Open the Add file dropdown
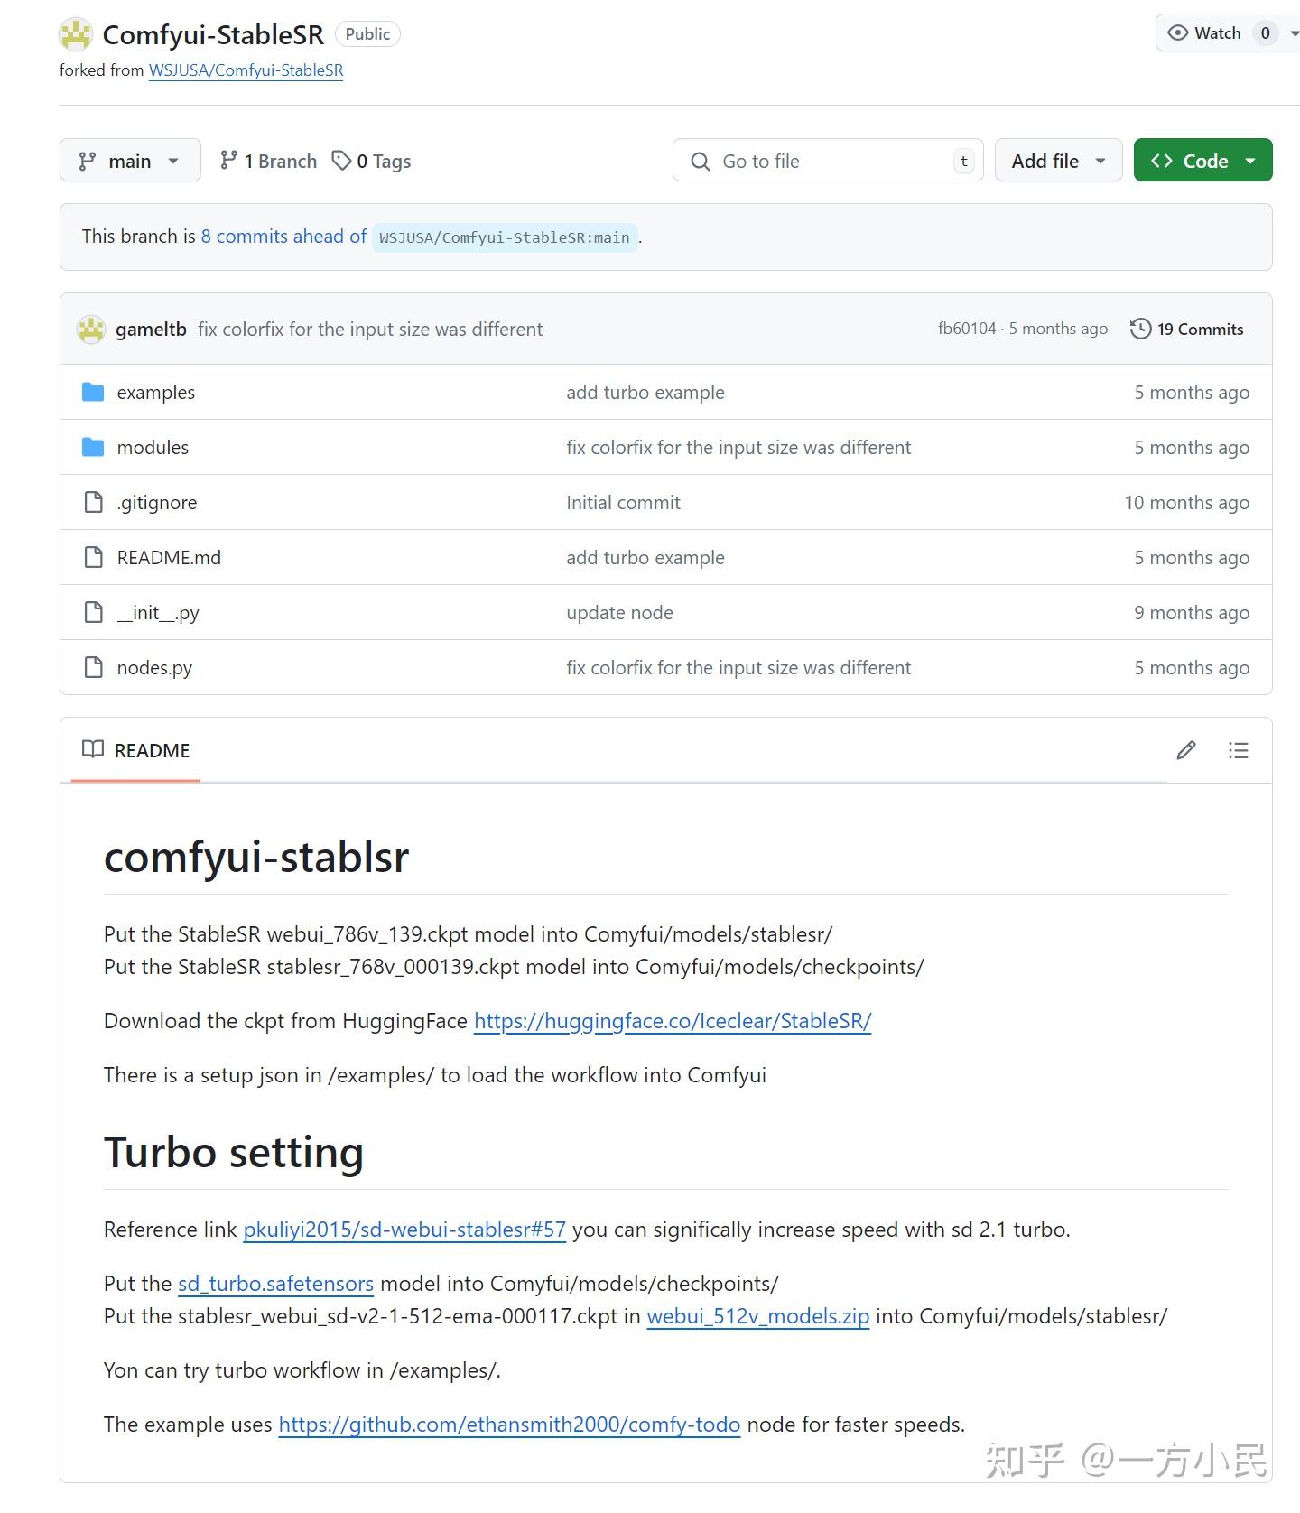The image size is (1300, 1513). click(1058, 161)
